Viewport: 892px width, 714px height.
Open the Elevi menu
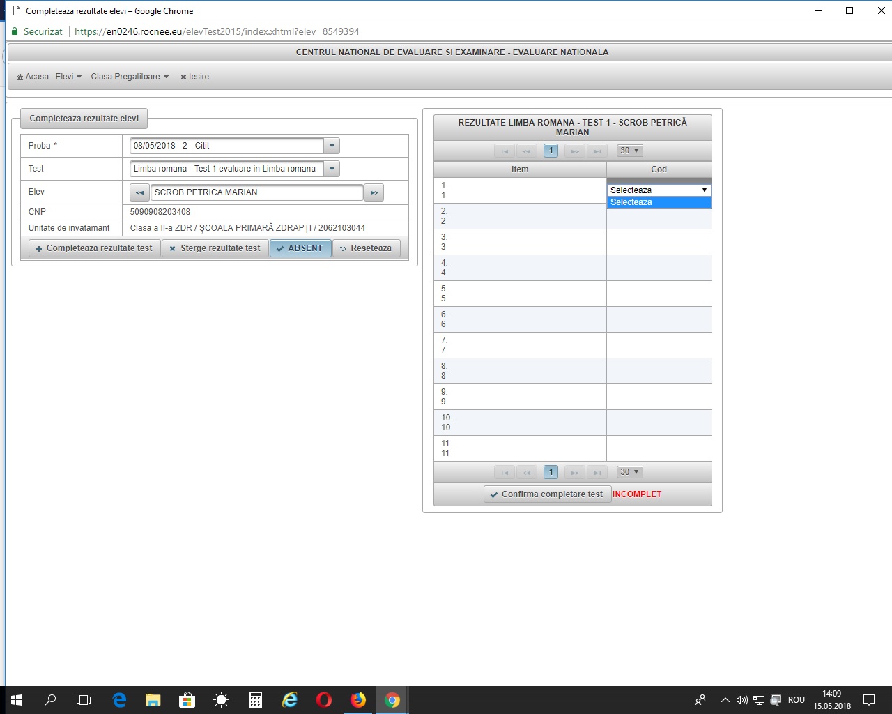pyautogui.click(x=68, y=77)
